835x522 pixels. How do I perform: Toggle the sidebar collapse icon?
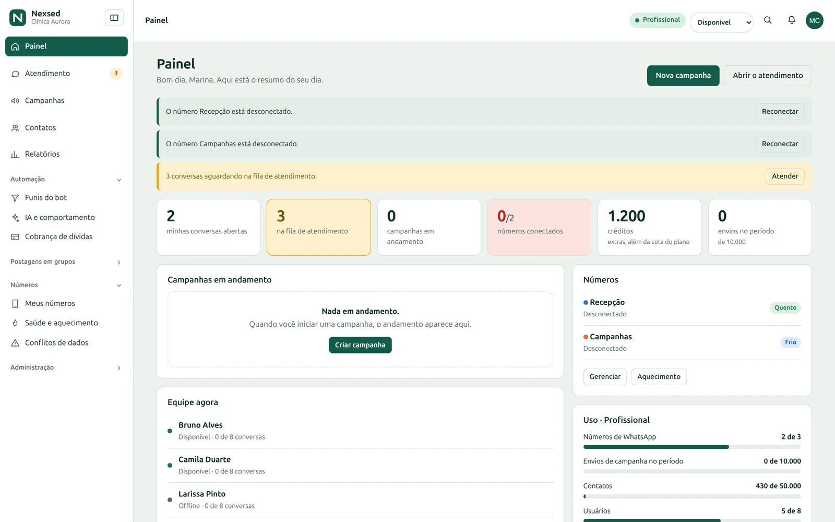114,18
